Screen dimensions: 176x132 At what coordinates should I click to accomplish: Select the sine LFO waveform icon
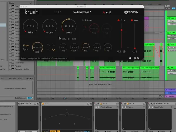pos(48,45)
